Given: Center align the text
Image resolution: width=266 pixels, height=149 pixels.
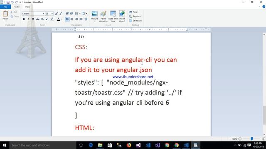Looking at the screenshot, I should (72, 19).
